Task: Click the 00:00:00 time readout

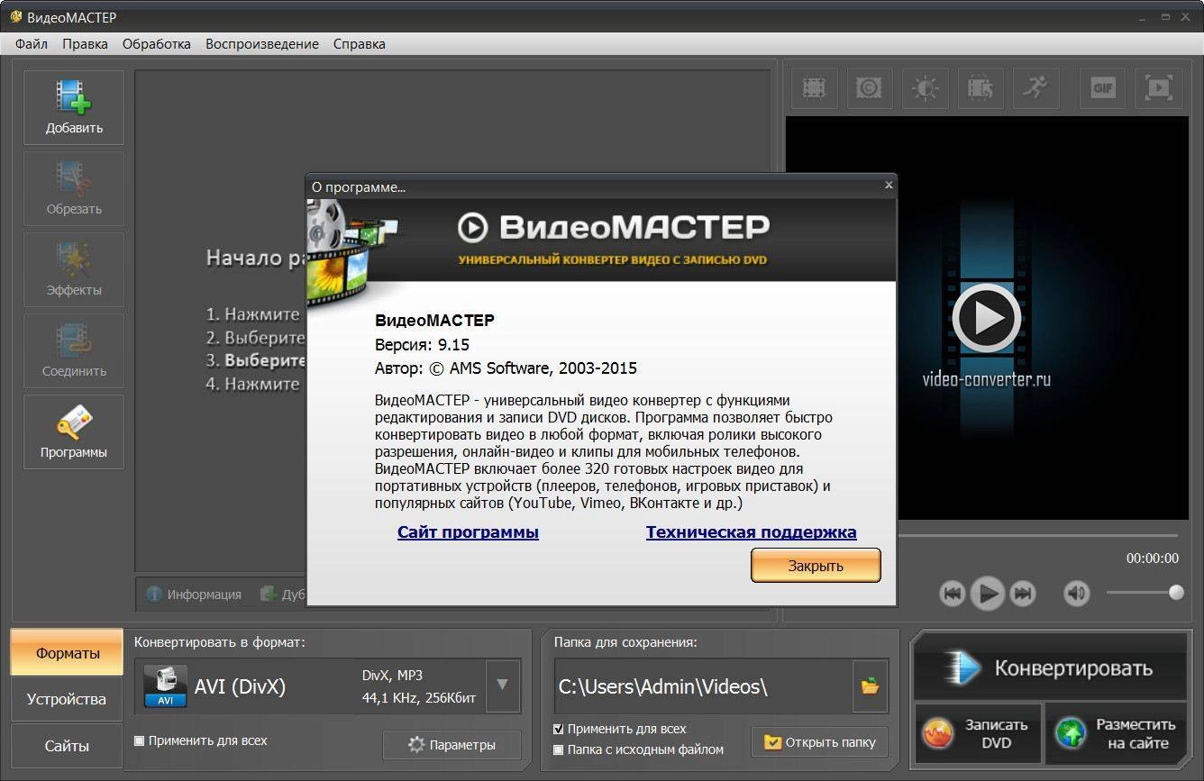Action: point(1152,559)
